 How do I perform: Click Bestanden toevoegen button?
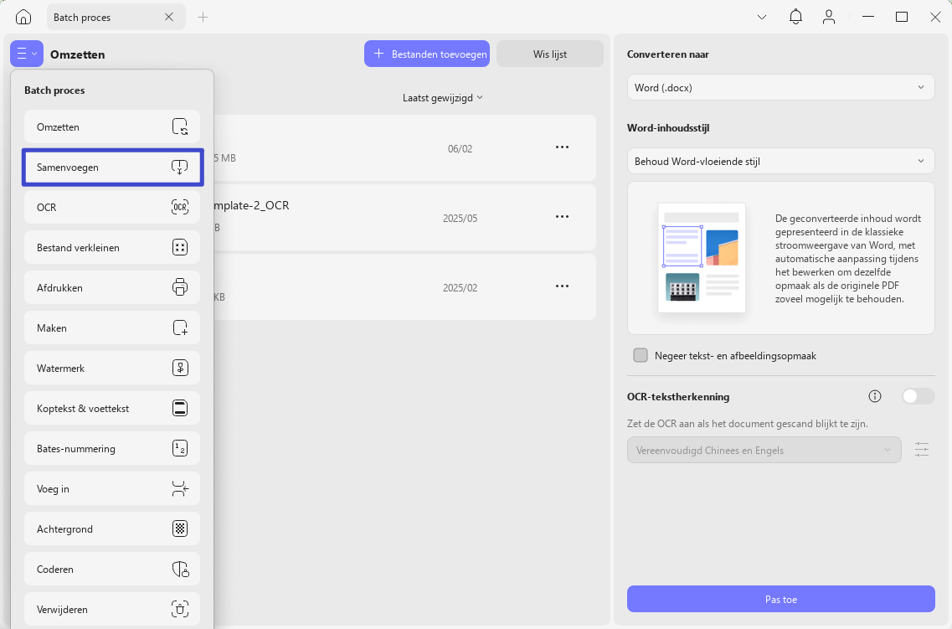427,54
